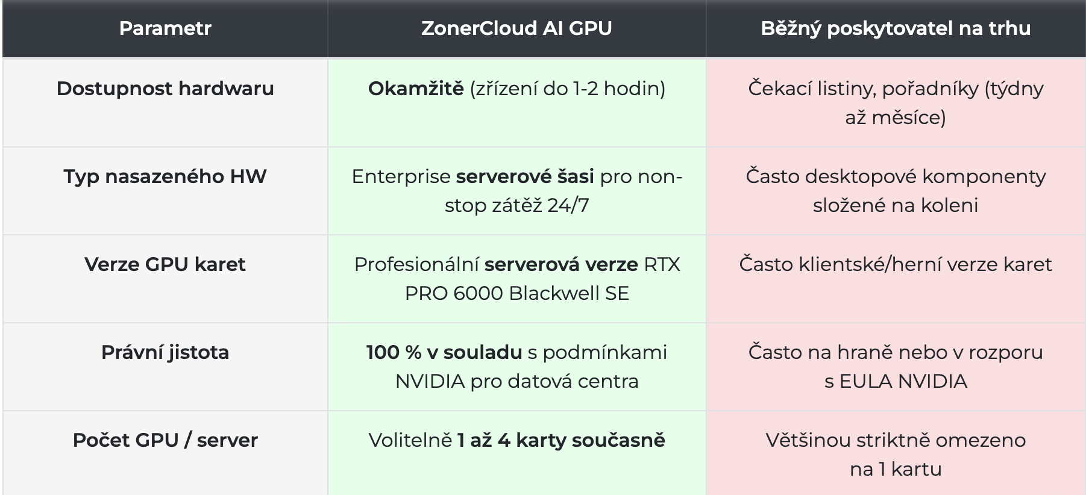1086x495 pixels.
Task: Select the Verze GPU karet row label
Action: click(165, 264)
